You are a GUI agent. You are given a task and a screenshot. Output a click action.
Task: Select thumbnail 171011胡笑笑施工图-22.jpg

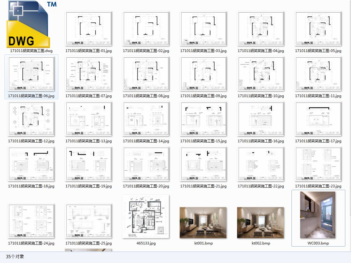pyautogui.click(x=261, y=164)
